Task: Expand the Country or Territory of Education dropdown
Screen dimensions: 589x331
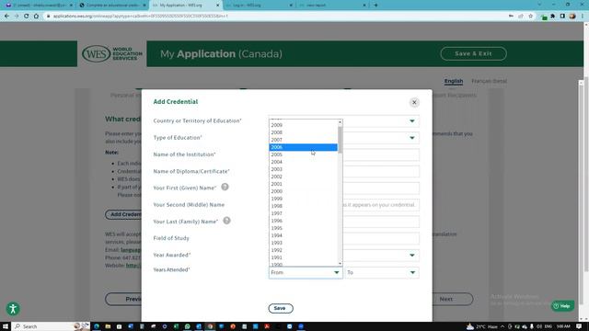Action: tap(412, 120)
